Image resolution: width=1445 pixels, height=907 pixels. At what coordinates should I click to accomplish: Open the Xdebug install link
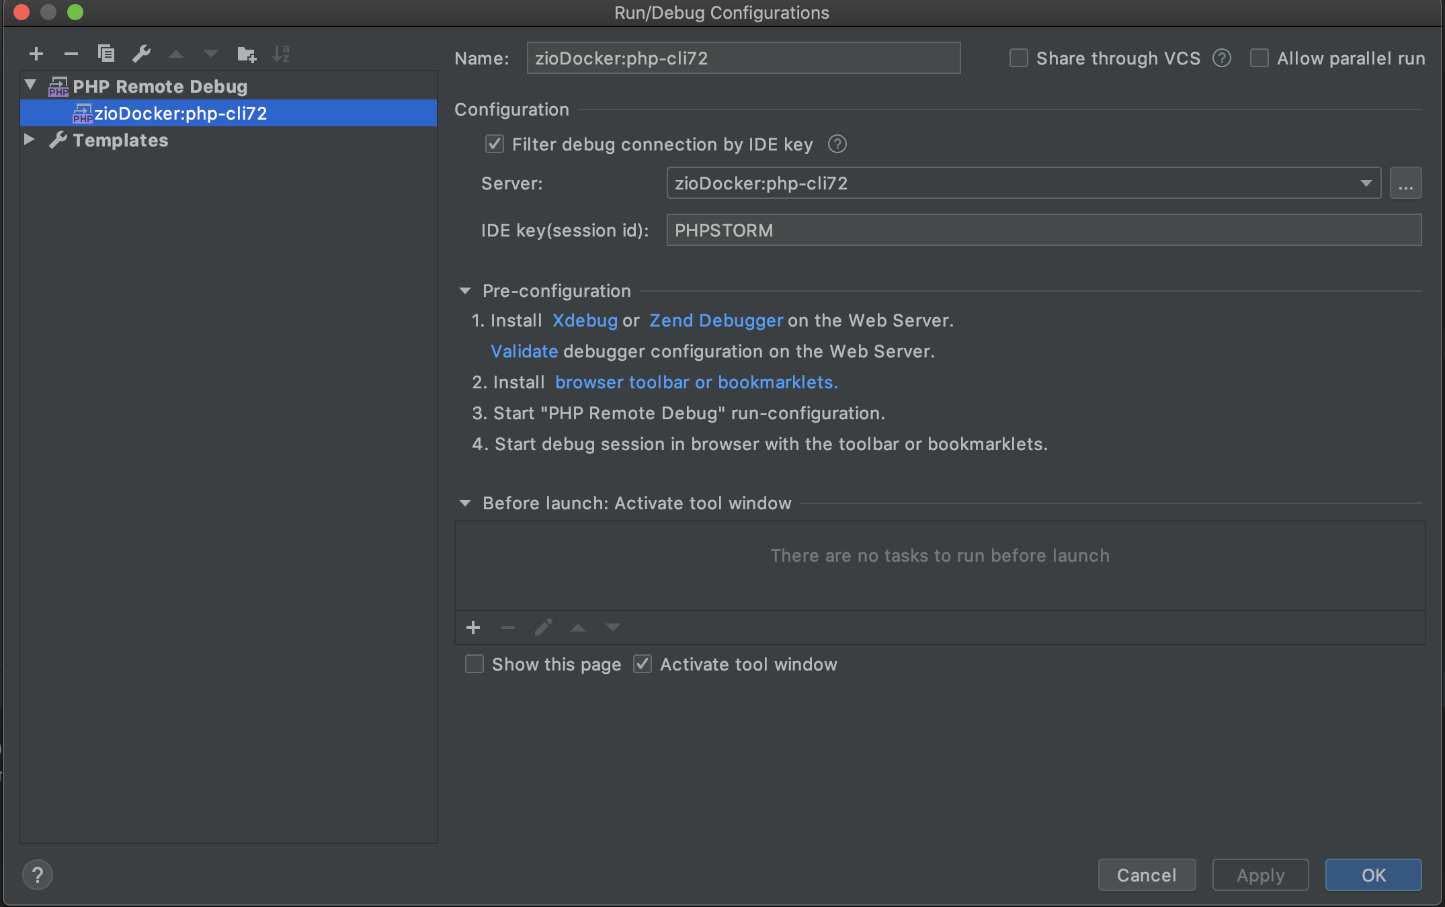tap(584, 320)
